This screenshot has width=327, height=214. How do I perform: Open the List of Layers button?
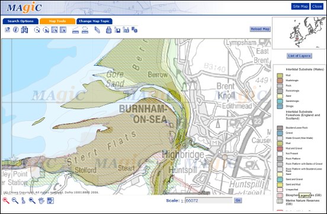click(x=299, y=56)
